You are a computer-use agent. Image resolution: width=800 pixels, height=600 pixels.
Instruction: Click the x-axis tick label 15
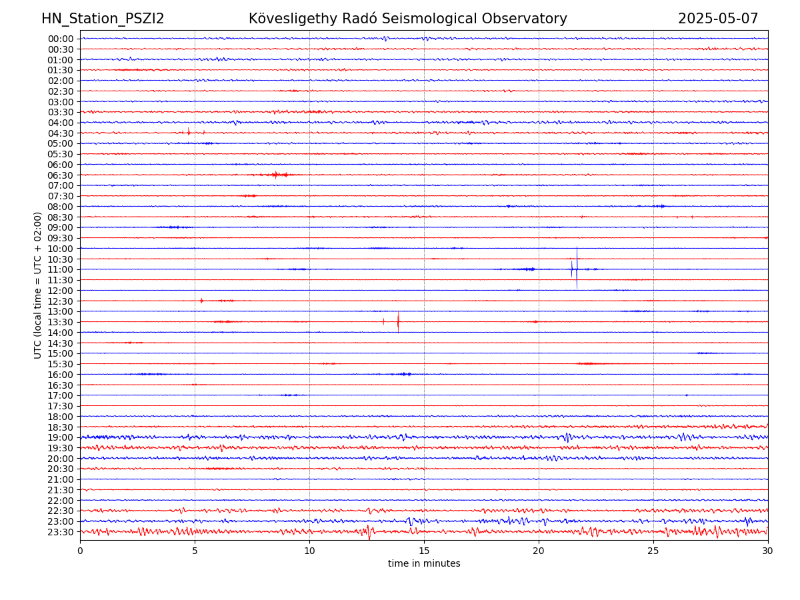424,551
